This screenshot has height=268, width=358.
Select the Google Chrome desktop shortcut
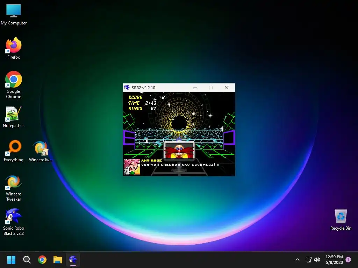tap(14, 85)
